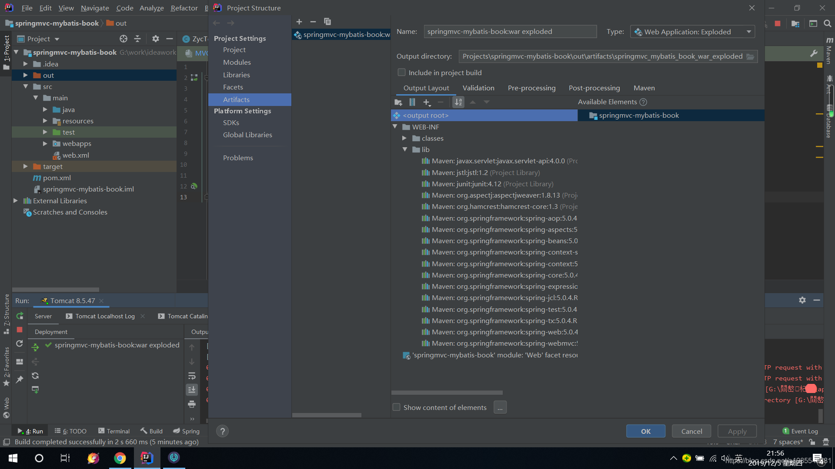
Task: Open the Type dropdown for Web Application
Action: coord(692,32)
